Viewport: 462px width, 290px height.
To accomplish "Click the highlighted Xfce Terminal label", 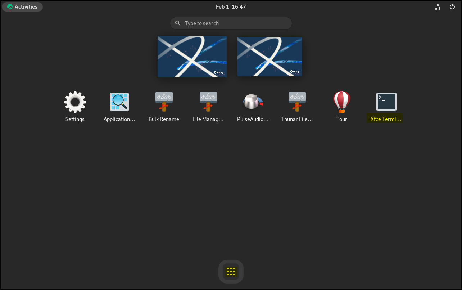I will click(385, 119).
